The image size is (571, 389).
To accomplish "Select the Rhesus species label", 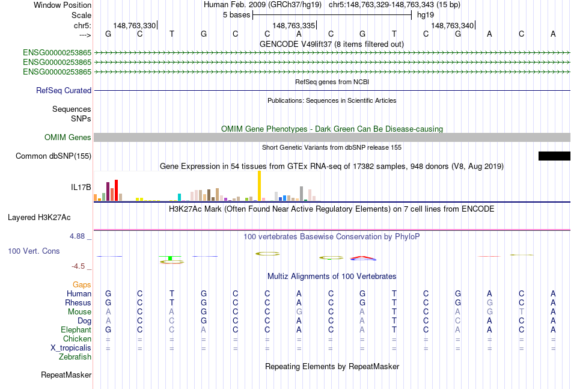I will (78, 302).
